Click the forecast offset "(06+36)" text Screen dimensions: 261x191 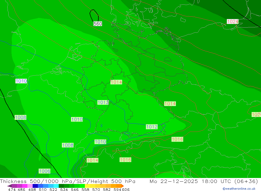[246, 181]
